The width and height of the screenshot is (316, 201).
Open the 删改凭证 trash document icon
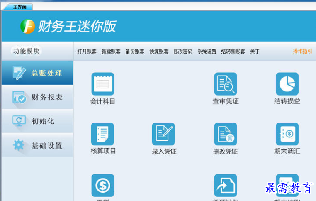[226, 134]
